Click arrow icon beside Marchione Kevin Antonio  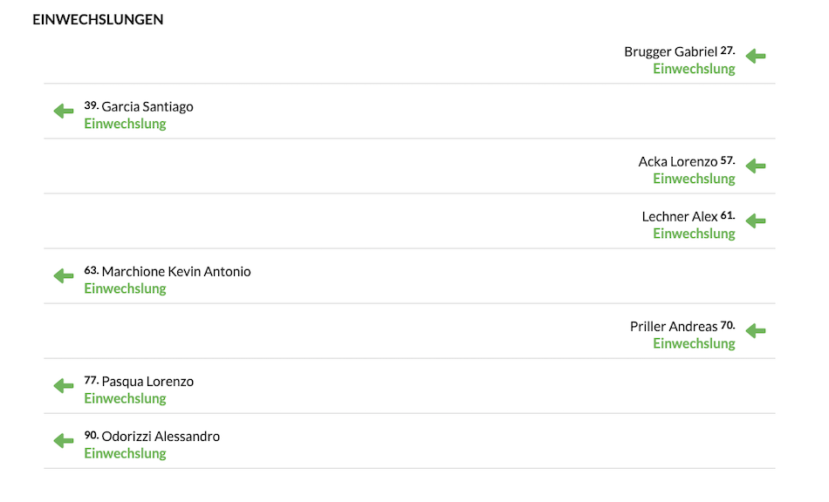[x=64, y=276]
